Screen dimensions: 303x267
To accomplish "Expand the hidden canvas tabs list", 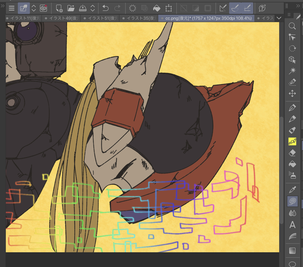I will [279, 18].
